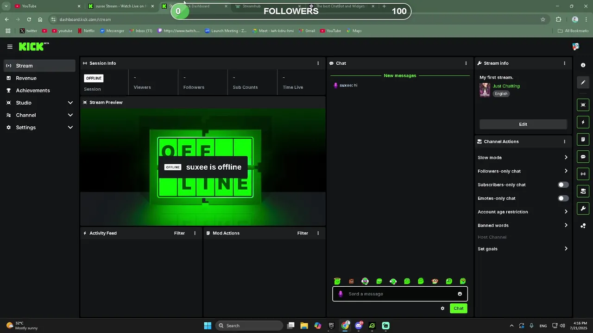Open Banned words options
This screenshot has height=333, width=593.
[523, 225]
